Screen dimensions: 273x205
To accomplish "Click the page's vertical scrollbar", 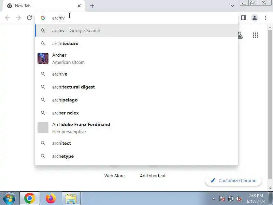I will (270, 104).
